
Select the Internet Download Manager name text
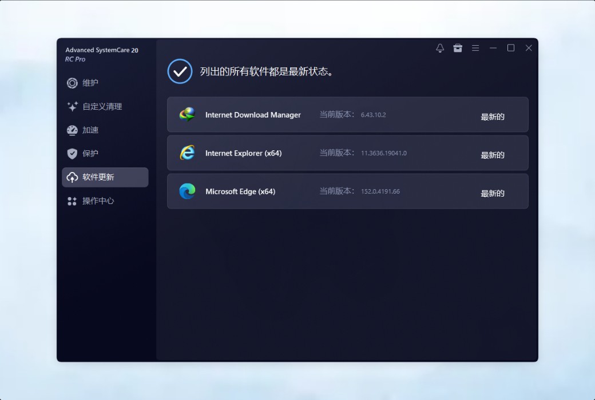[x=253, y=115]
